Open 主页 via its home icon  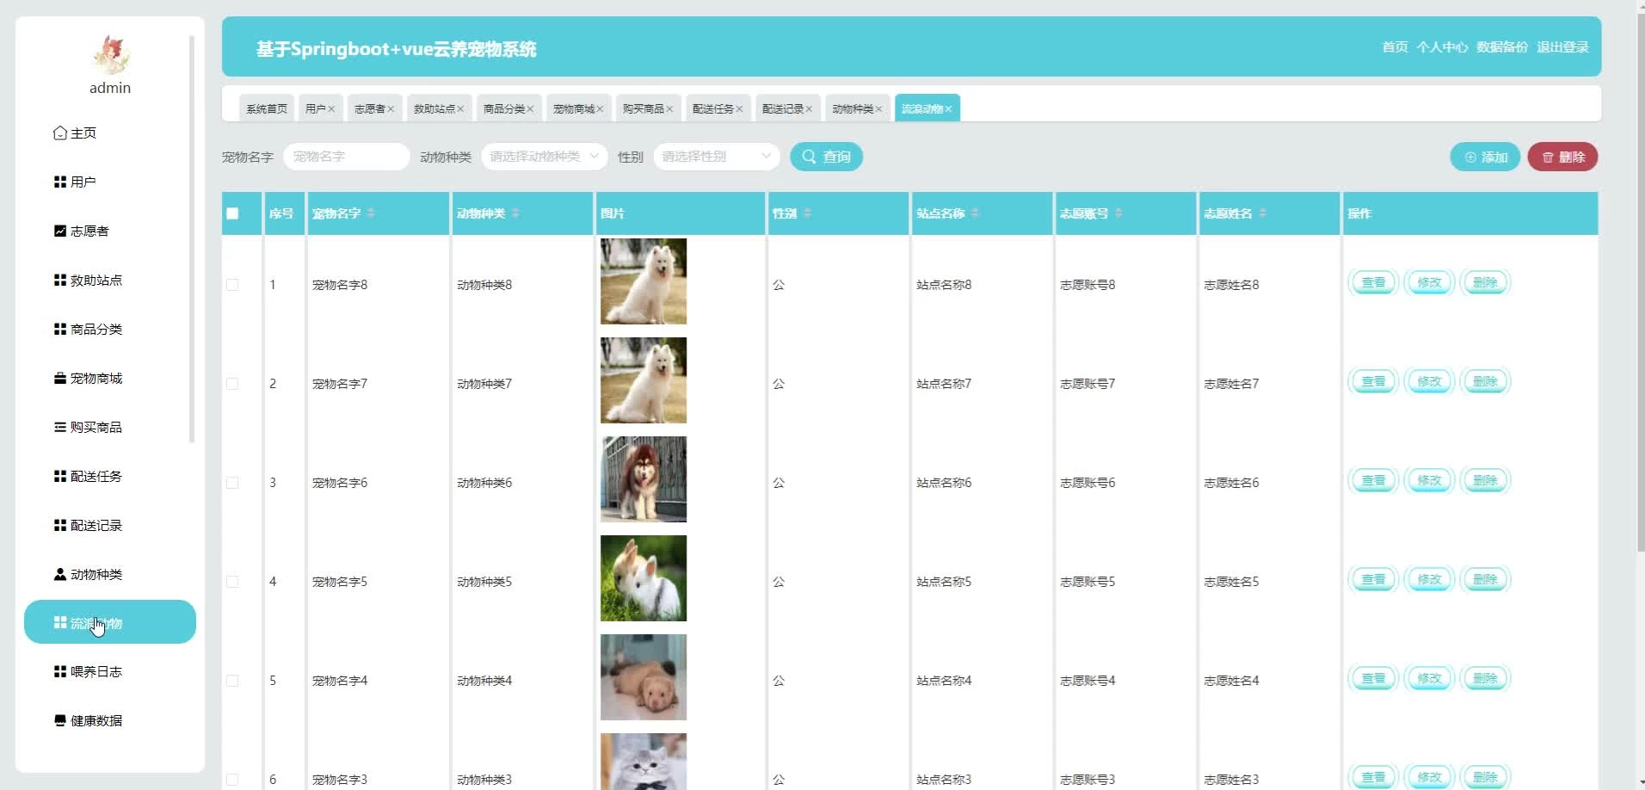[60, 133]
